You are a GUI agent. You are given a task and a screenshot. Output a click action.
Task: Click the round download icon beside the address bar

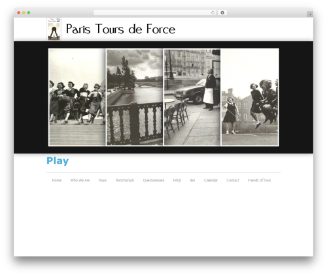click(222, 13)
